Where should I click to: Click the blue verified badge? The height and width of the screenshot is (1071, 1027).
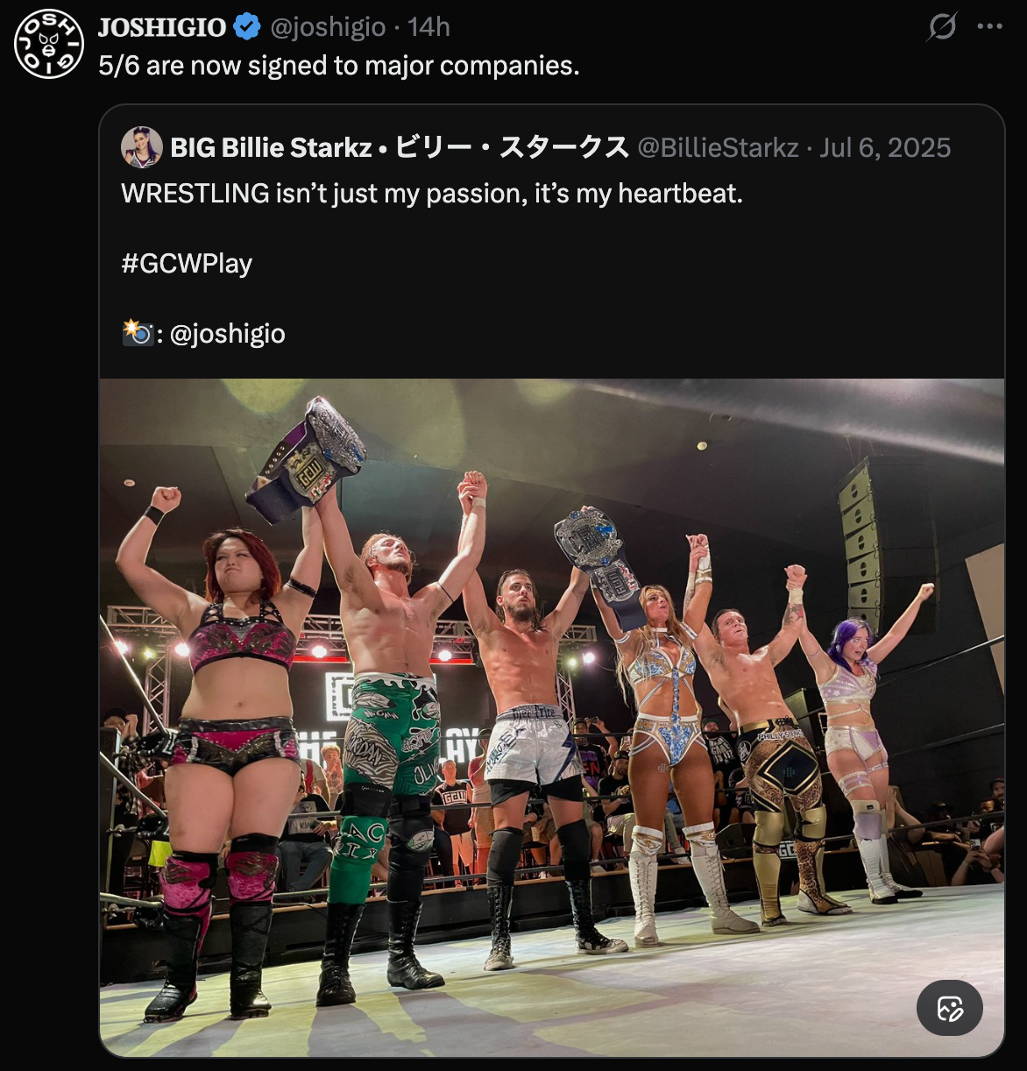click(248, 27)
